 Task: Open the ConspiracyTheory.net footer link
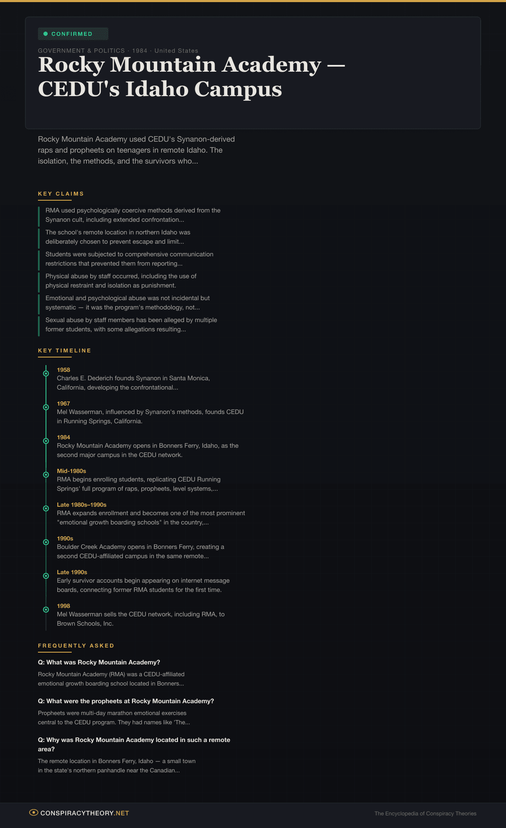tap(84, 813)
